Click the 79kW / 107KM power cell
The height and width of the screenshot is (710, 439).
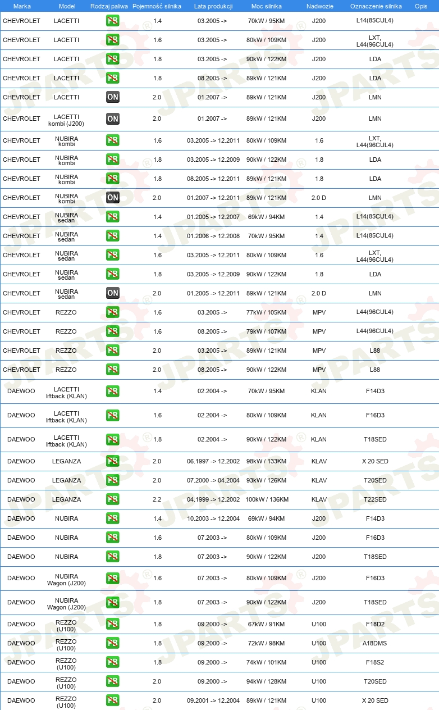click(x=267, y=331)
